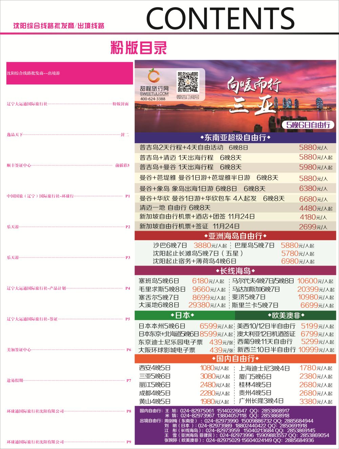This screenshot has width=339, height=449.
Task: Click the 马达加斯加6晚7日 item
Action: [283, 289]
